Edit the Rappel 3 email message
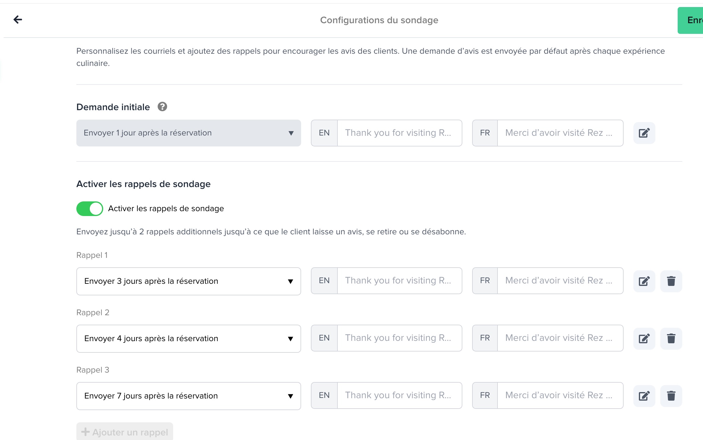Screen dimensions: 703x440 click(644, 396)
